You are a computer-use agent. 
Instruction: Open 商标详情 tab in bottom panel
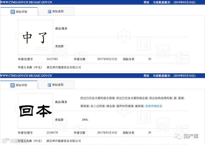[x=19, y=85]
